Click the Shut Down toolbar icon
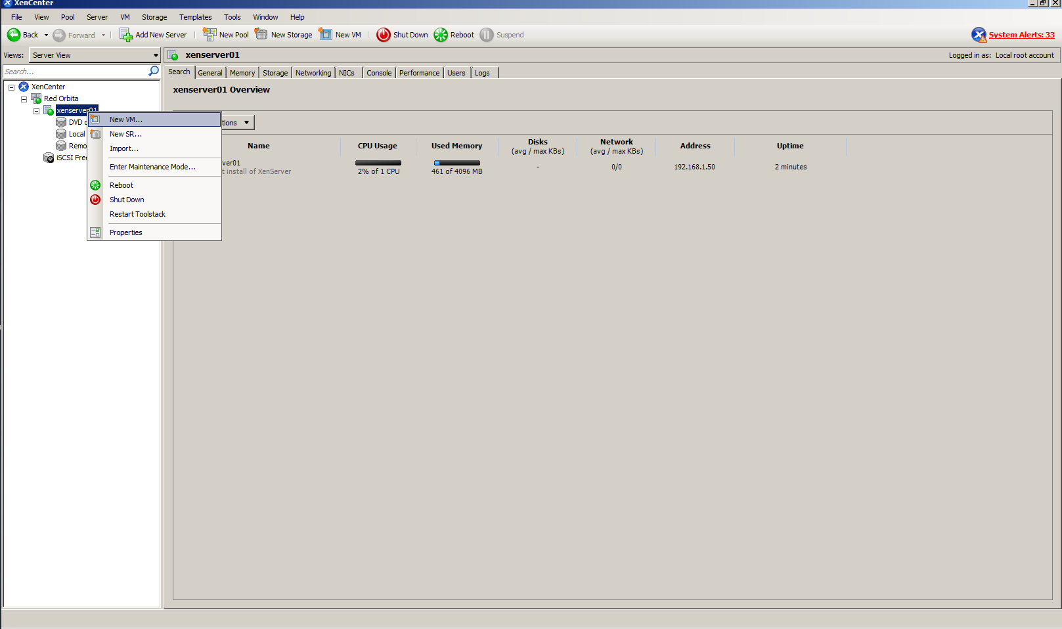 [x=384, y=35]
